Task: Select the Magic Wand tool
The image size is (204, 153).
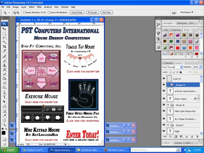Action: pos(4,42)
